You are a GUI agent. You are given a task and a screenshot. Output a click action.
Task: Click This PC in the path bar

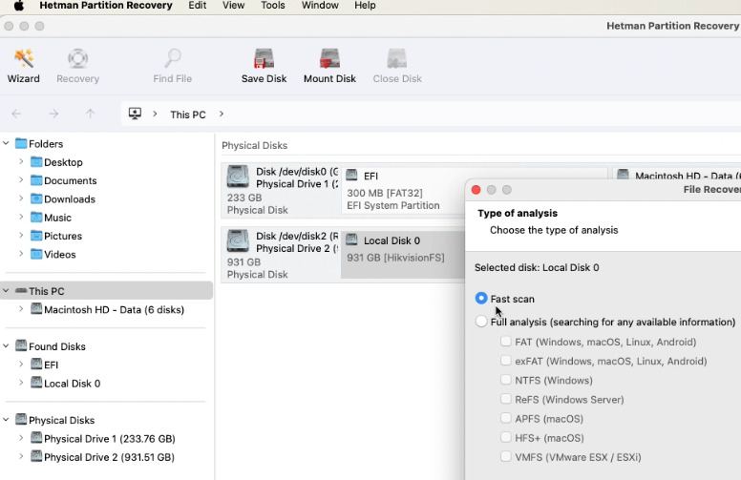coord(187,115)
